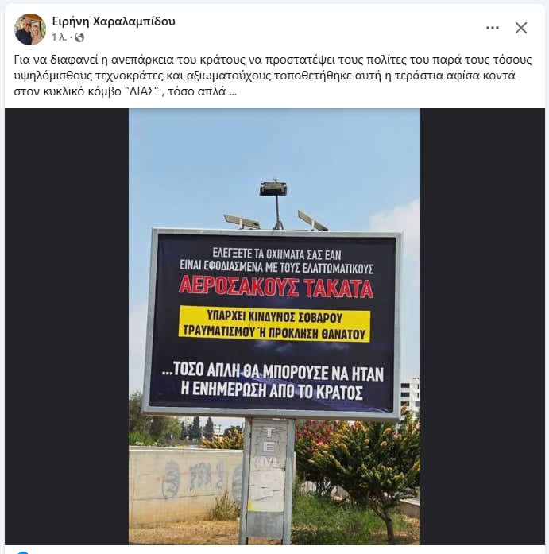Close the post with the X button
This screenshot has height=554, width=549.
pyautogui.click(x=521, y=28)
